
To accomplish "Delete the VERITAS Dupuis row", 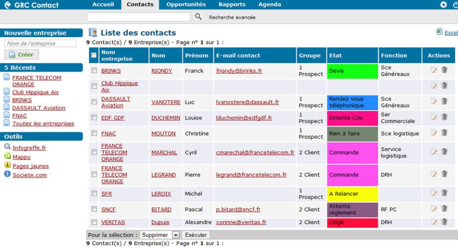I will tap(444, 222).
